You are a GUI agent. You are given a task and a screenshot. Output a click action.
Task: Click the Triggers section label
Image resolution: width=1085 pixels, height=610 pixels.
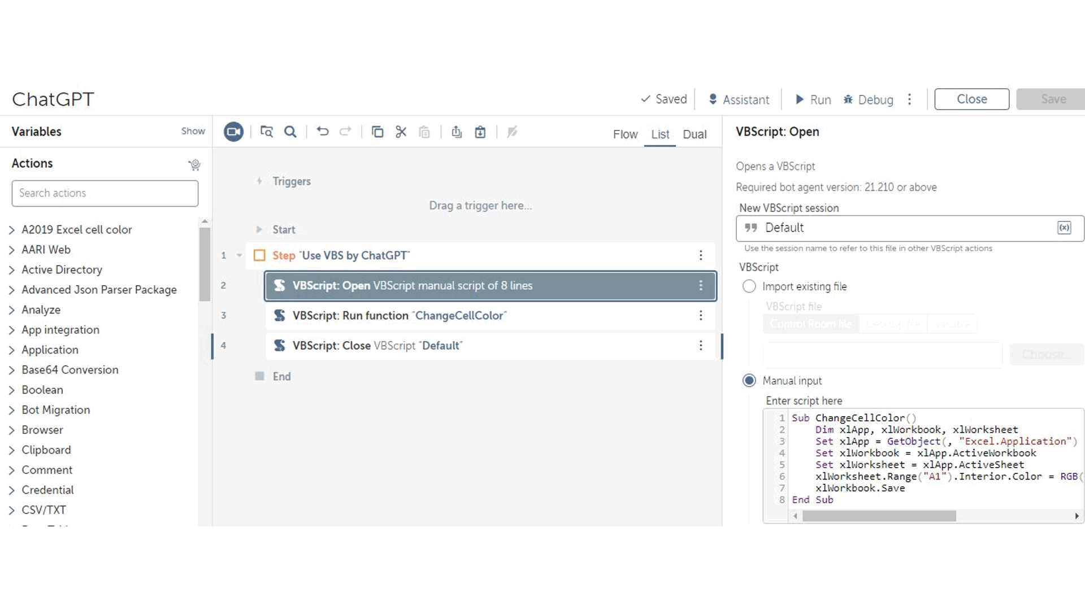(292, 181)
